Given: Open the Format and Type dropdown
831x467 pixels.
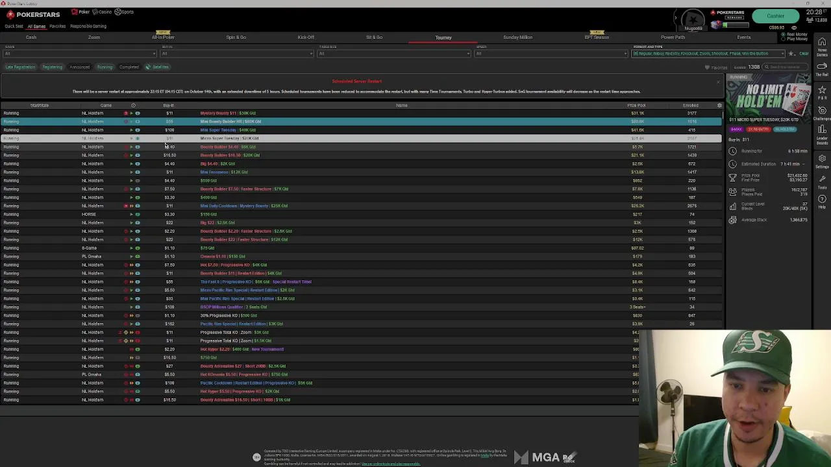Looking at the screenshot, I should point(709,54).
